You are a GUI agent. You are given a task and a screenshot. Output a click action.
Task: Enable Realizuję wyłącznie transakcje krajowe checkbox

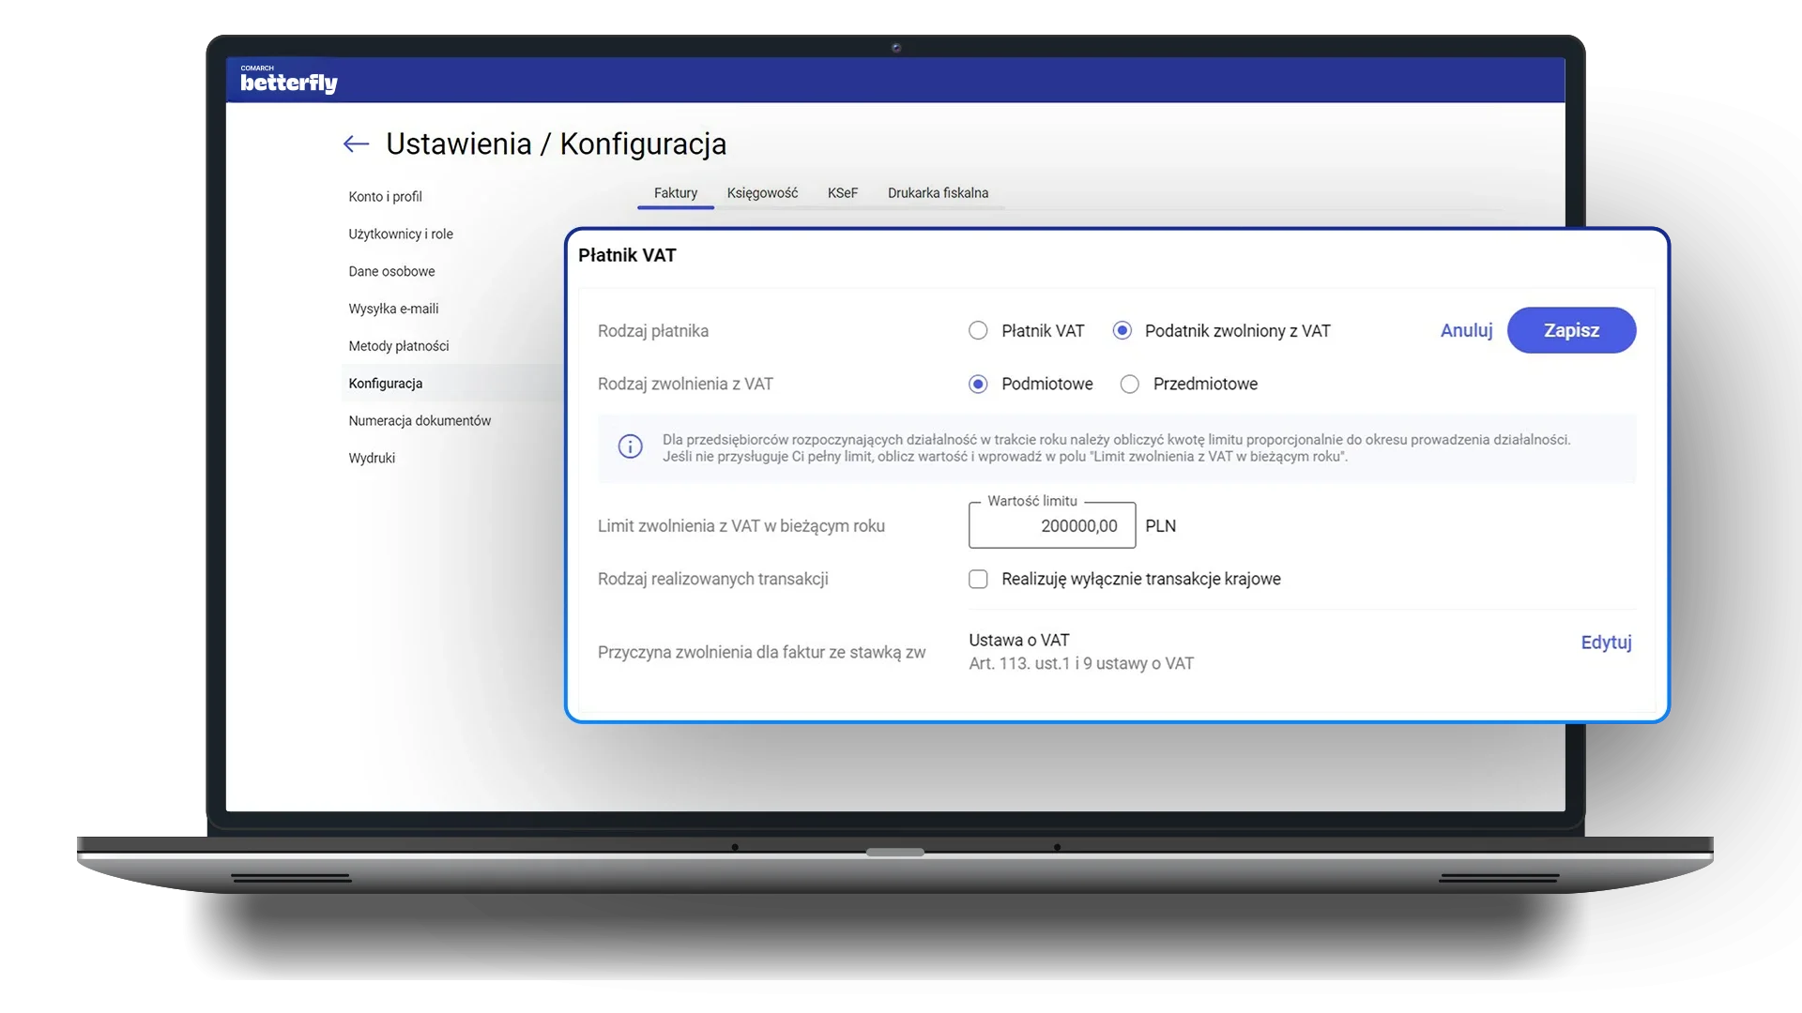coord(978,580)
